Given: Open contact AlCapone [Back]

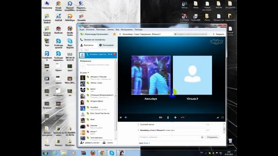Looking at the screenshot, I should [97, 102].
